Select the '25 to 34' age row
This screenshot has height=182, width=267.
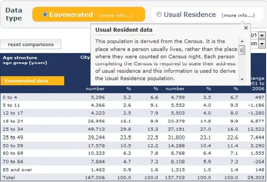tap(133, 129)
